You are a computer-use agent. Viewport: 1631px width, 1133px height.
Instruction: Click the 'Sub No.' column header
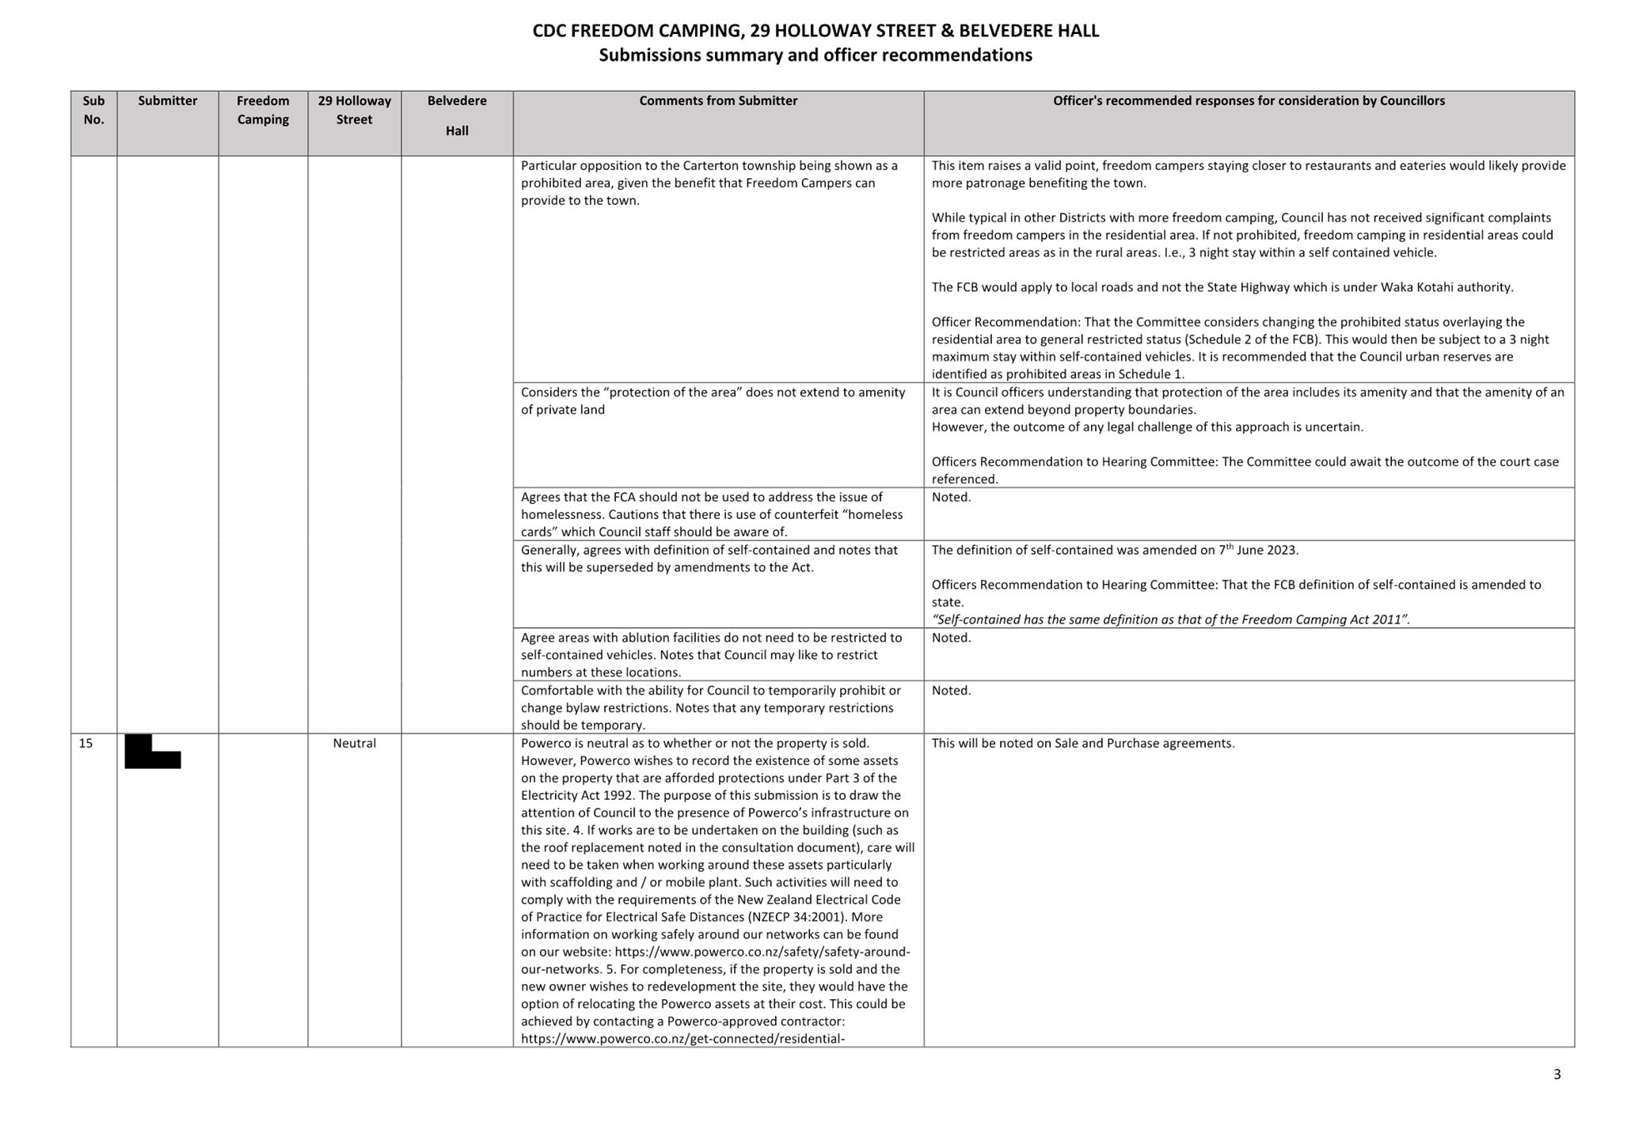click(x=93, y=110)
